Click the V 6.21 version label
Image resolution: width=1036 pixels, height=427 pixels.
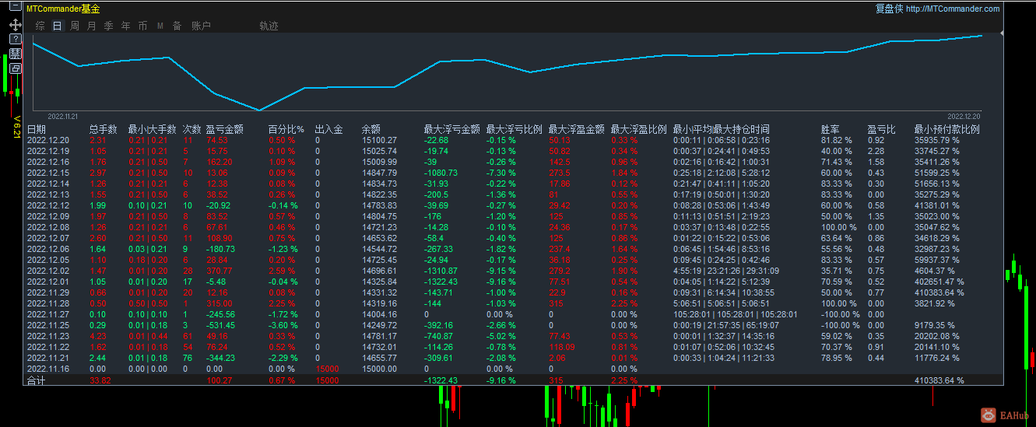(x=16, y=128)
